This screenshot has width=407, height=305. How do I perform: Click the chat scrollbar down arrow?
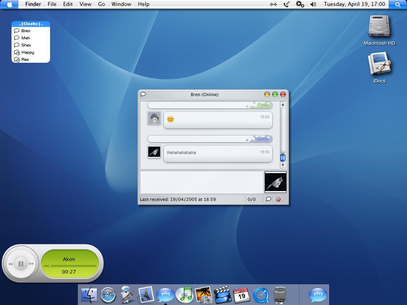(283, 165)
